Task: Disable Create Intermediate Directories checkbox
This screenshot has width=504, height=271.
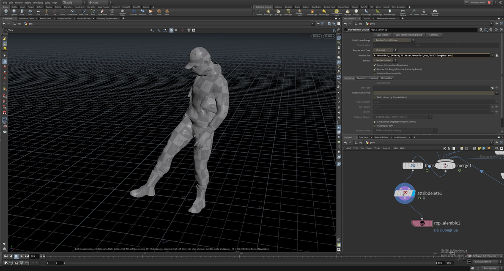Action: click(375, 65)
